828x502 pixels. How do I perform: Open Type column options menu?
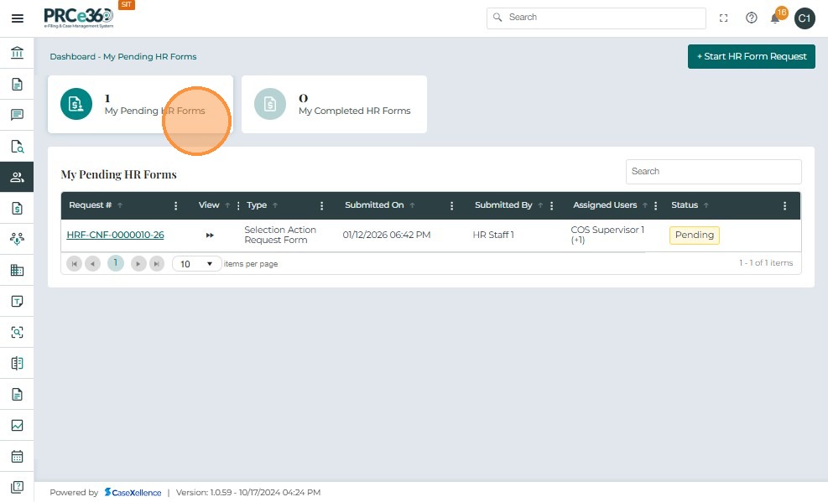pyautogui.click(x=321, y=205)
